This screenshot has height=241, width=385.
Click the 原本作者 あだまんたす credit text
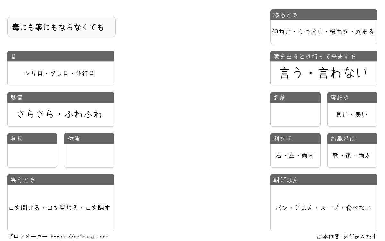pos(347,237)
